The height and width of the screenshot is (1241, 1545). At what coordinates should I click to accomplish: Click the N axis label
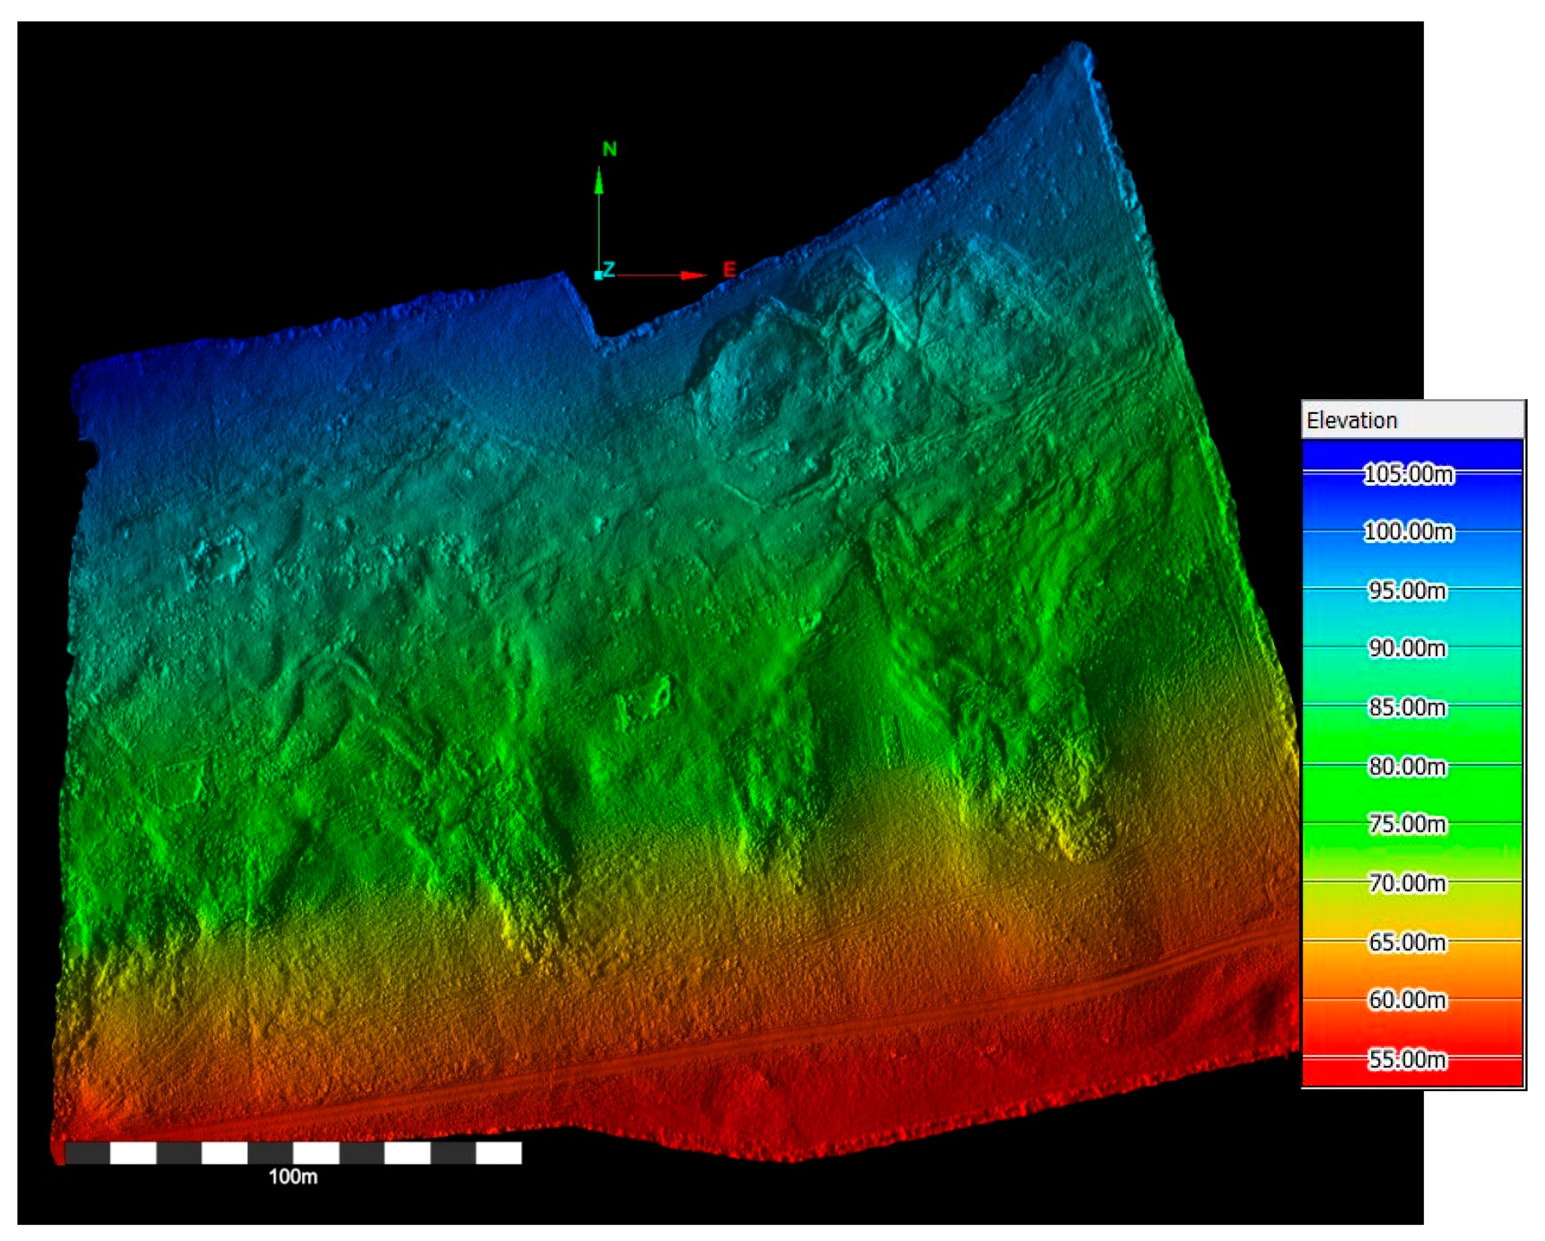click(x=609, y=149)
